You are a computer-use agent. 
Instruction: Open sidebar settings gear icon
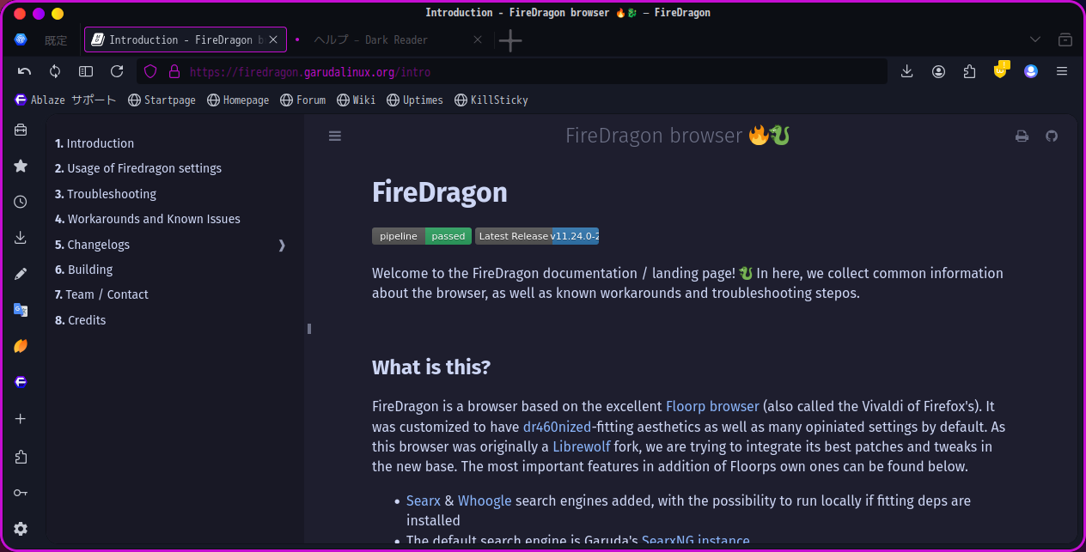pyautogui.click(x=21, y=529)
